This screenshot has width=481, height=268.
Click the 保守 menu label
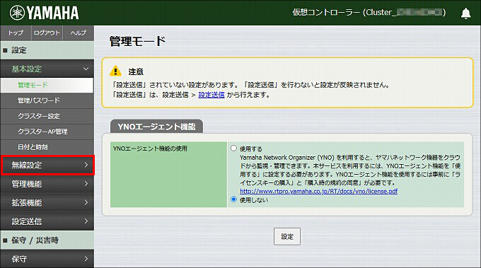(x=19, y=259)
